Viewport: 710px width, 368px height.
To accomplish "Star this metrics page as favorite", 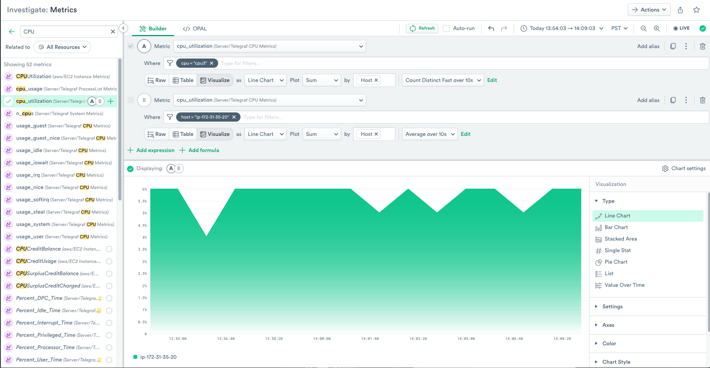I will coord(697,10).
